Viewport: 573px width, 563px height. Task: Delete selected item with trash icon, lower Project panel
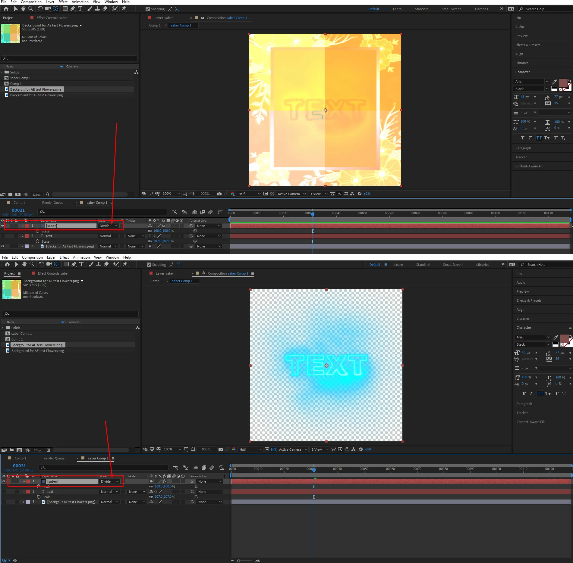[x=48, y=450]
